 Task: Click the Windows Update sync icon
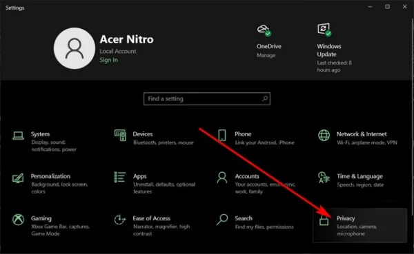(324, 30)
